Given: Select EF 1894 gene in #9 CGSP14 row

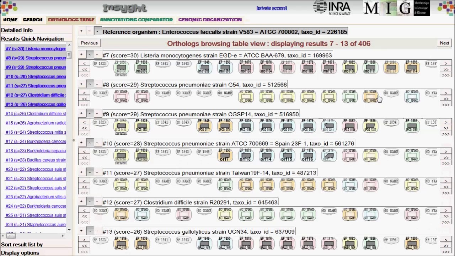Looking at the screenshot, I should tap(391, 122).
